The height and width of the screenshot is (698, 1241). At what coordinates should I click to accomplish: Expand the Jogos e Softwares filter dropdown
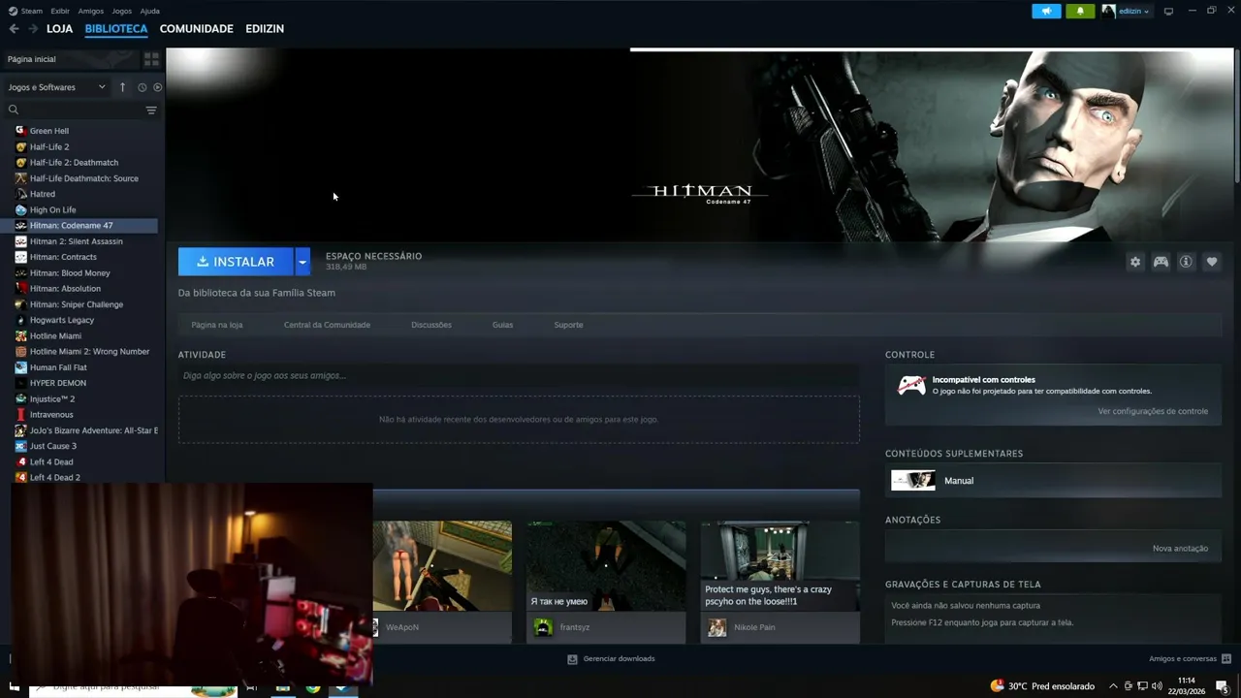[57, 87]
